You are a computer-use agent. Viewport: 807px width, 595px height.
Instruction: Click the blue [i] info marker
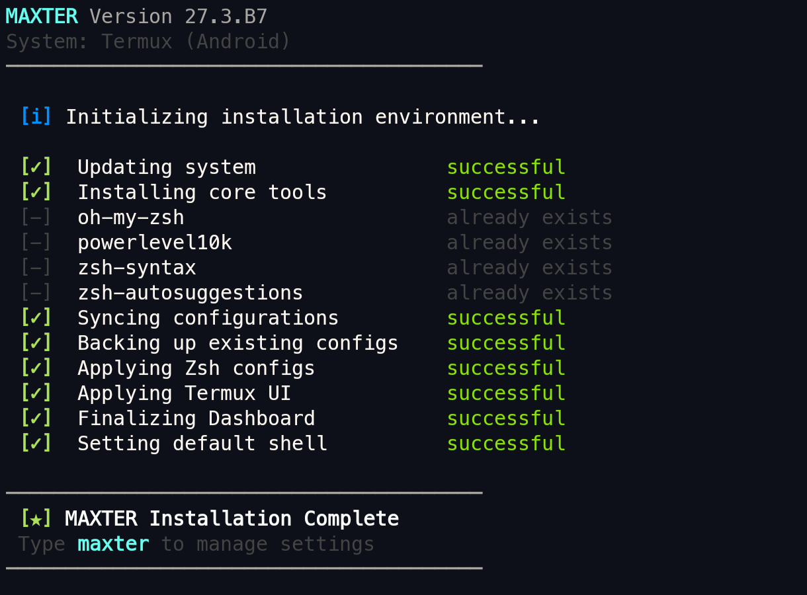coord(36,117)
